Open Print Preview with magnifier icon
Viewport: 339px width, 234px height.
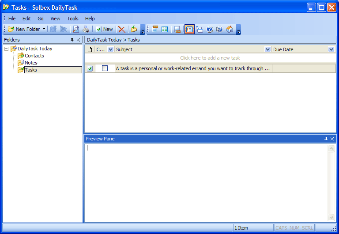(76, 29)
